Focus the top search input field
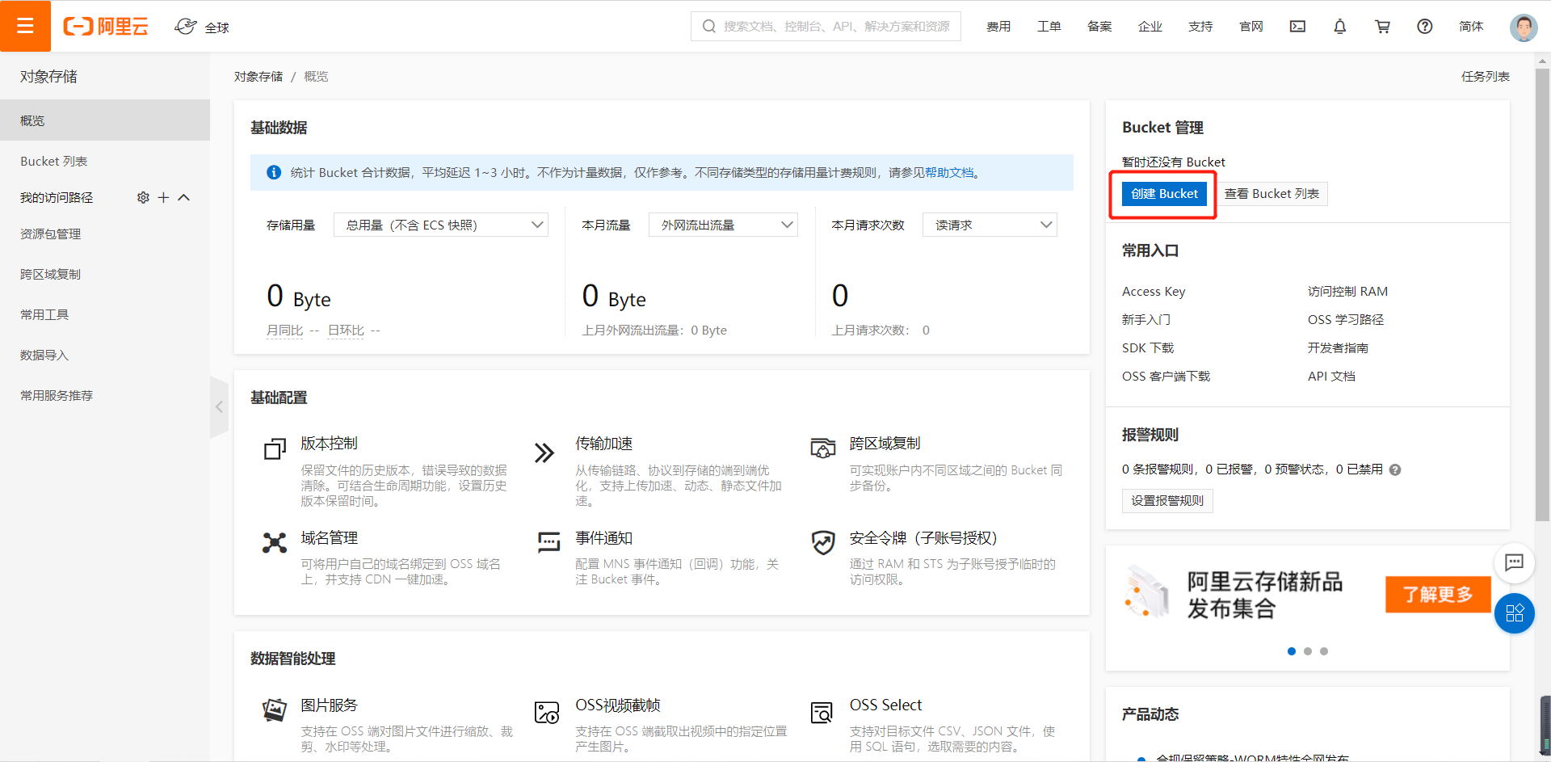1551x762 pixels. [826, 27]
